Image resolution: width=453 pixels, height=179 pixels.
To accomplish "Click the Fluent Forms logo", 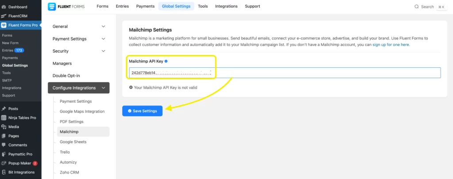I will tap(66, 6).
